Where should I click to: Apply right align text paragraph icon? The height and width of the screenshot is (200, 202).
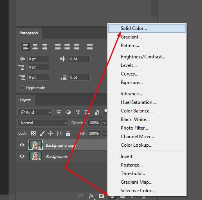[x=45, y=47]
